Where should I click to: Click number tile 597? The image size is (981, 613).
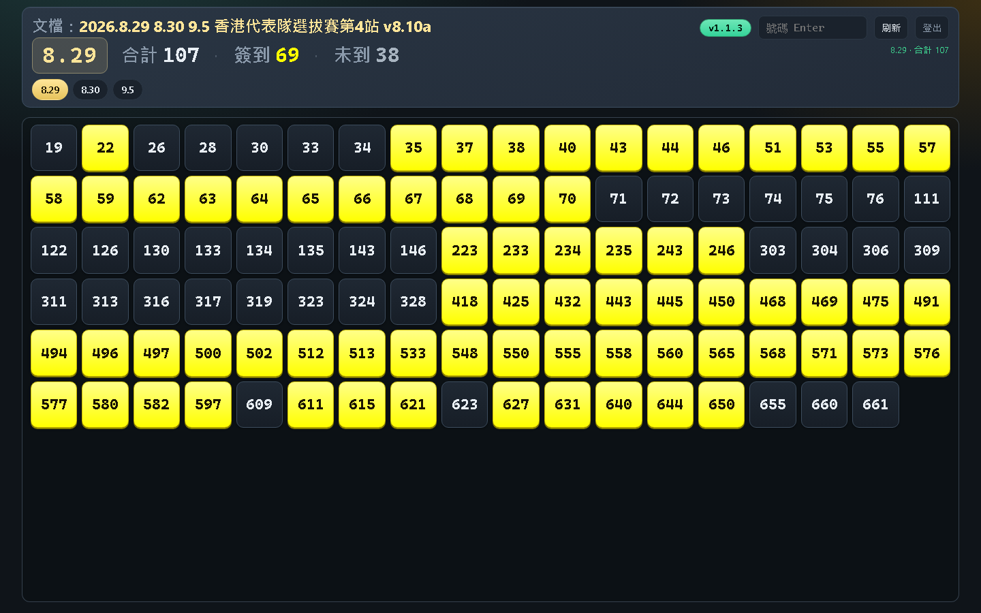208,405
